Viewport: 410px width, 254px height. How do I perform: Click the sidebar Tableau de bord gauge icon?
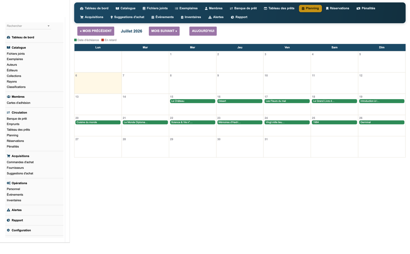pos(9,37)
